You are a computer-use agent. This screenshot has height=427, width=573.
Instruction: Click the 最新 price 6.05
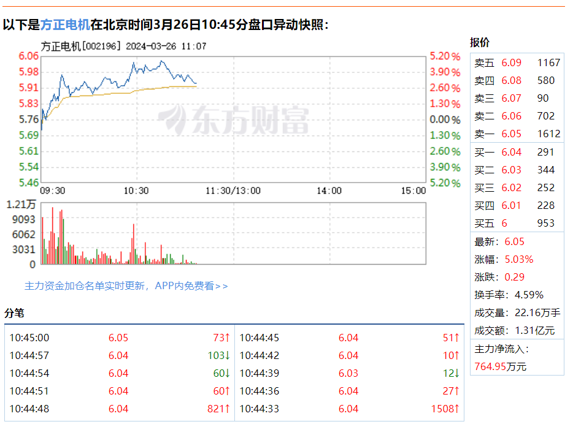coord(514,241)
